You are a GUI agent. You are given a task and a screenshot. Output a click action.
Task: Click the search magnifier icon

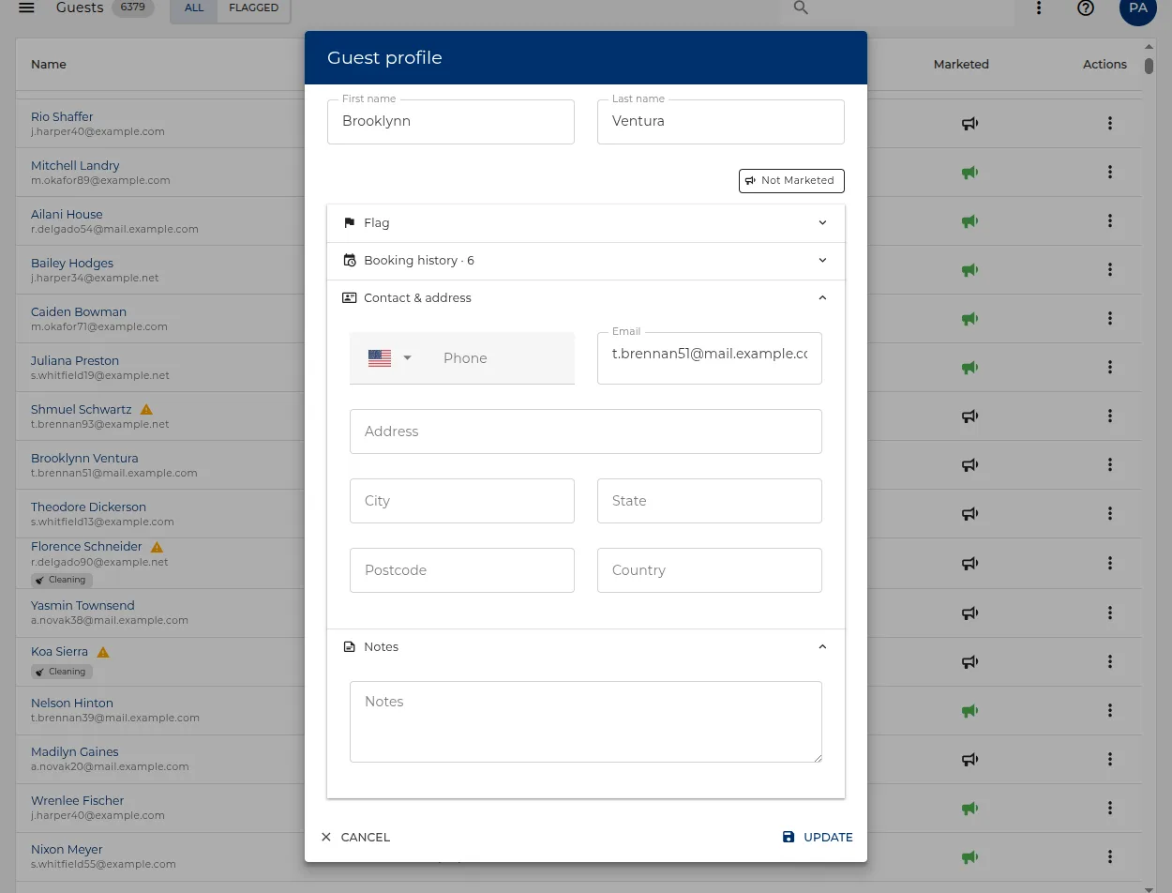pos(801,8)
